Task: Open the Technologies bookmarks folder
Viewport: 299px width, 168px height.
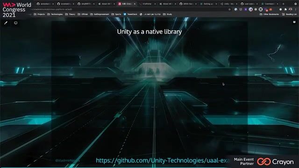Action: point(55,14)
